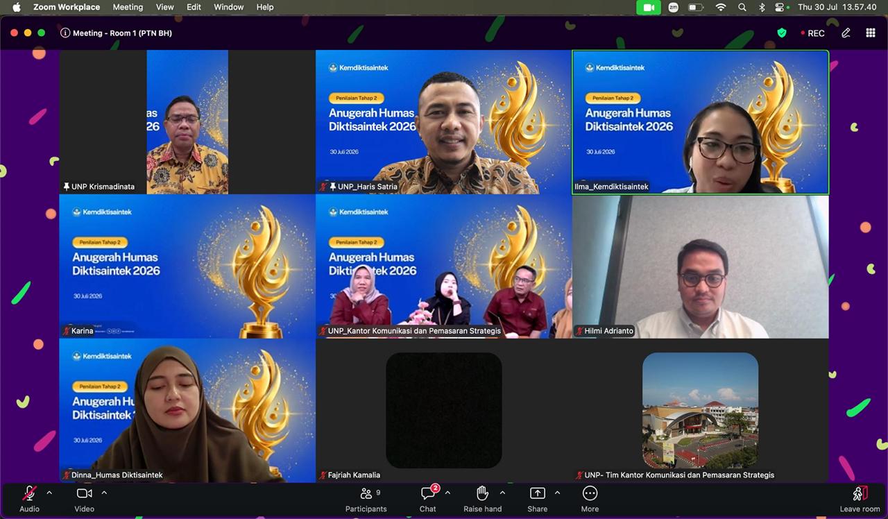888x519 pixels.
Task: Select the Hilmi Adrianto video tile
Action: [x=701, y=266]
